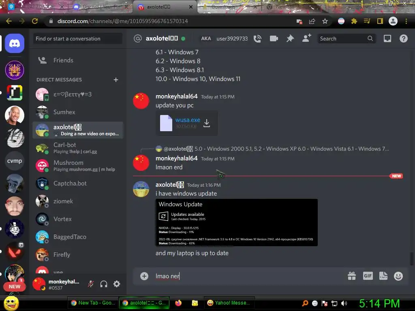This screenshot has height=311, width=415.
Task: Click the message Search field
Action: tap(347, 38)
